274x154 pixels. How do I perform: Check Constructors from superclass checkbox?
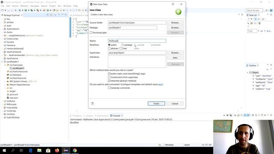point(109,77)
